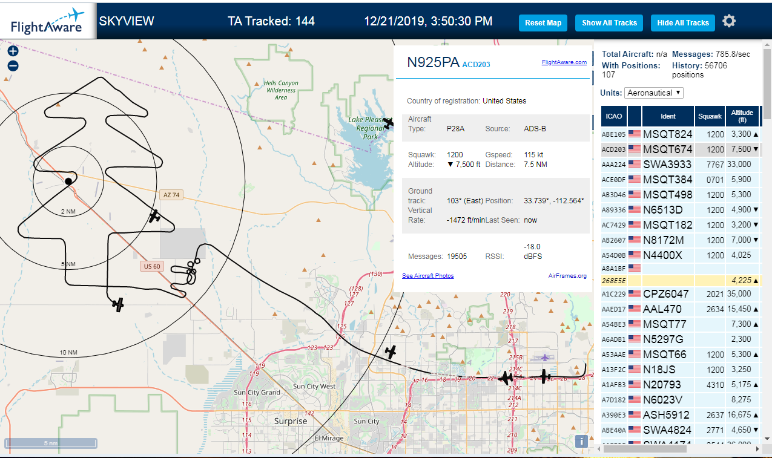This screenshot has width=772, height=458.
Task: Click the Show All Tracks button
Action: point(609,23)
